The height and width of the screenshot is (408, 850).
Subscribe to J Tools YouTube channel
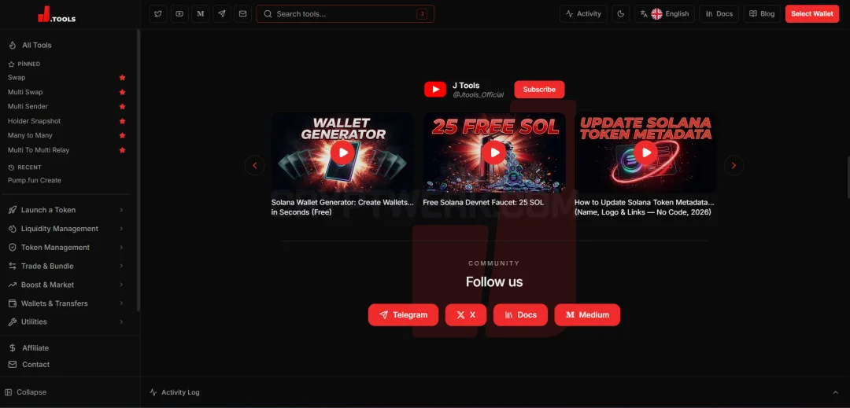point(539,90)
